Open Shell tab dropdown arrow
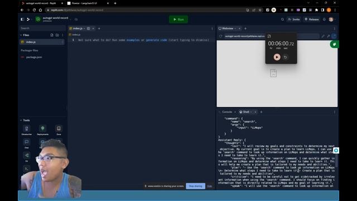 pyautogui.click(x=251, y=112)
